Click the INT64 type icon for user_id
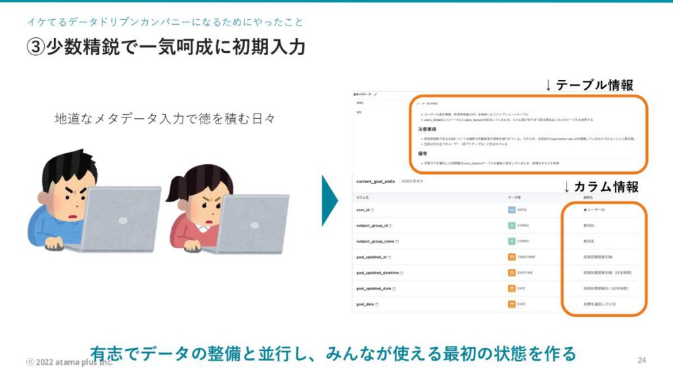The image size is (673, 378). coord(511,210)
